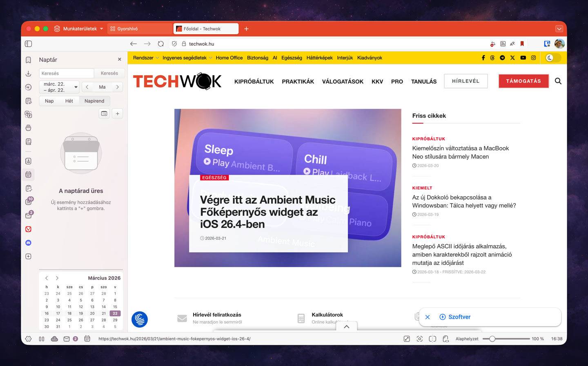Screen dimensions: 588x366
Task: Open a new tab
Action: tap(246, 29)
